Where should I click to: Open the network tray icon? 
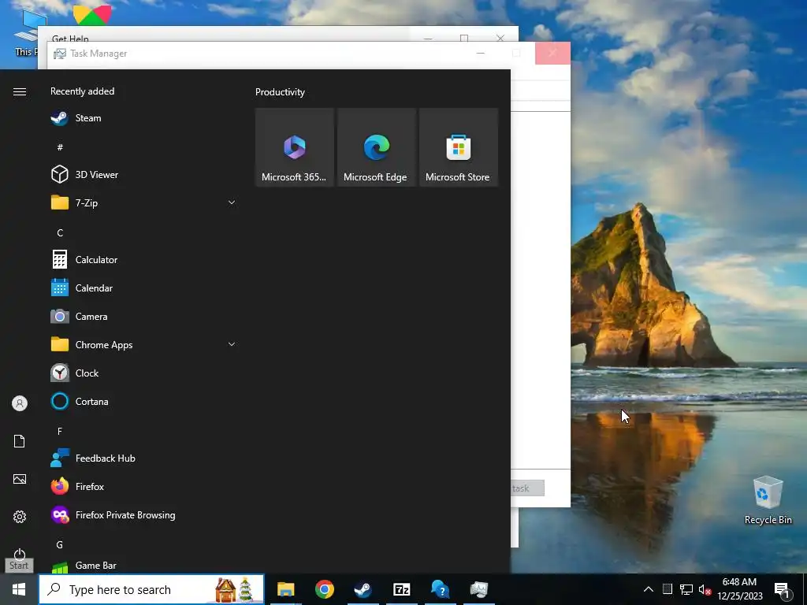click(x=686, y=589)
